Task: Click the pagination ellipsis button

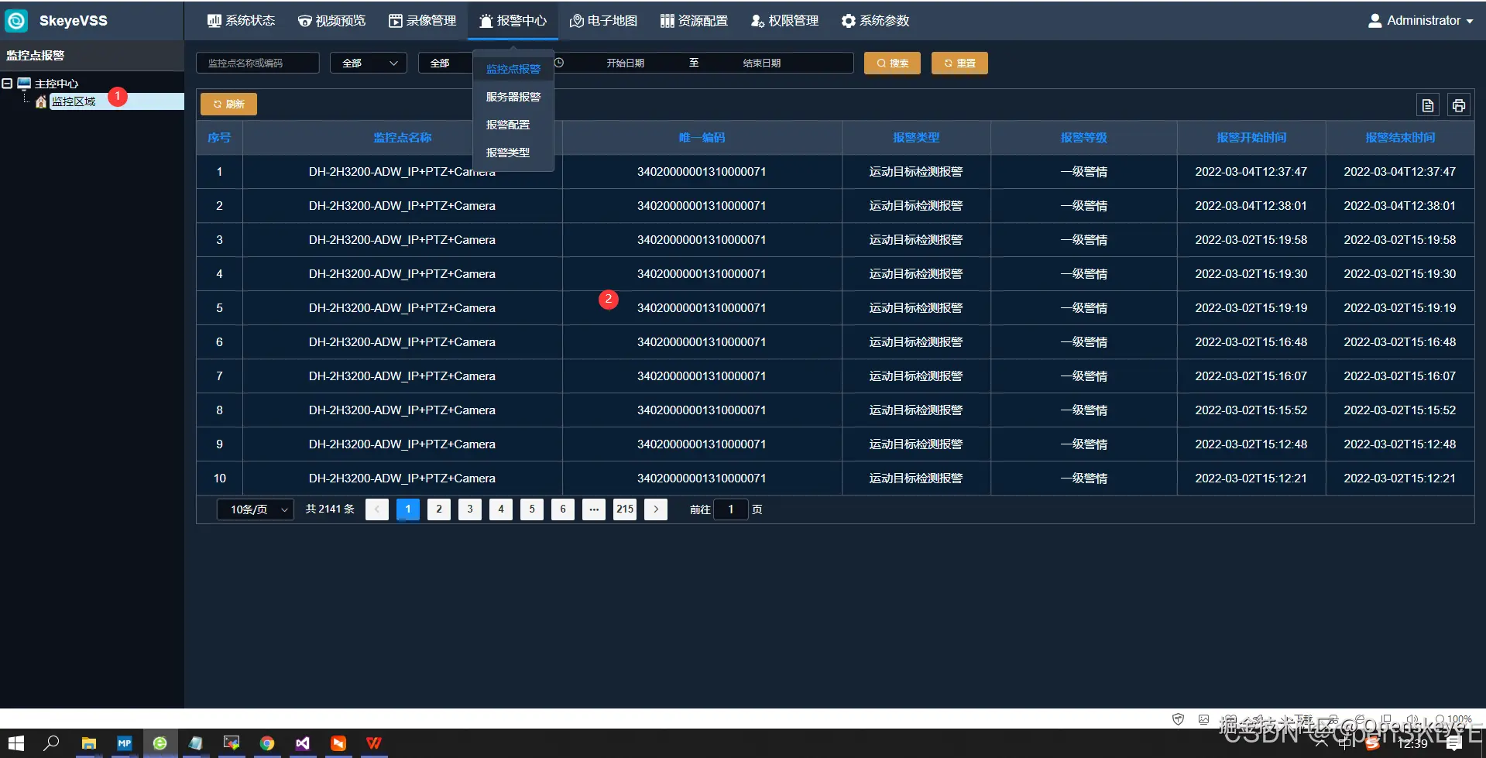Action: click(x=594, y=509)
